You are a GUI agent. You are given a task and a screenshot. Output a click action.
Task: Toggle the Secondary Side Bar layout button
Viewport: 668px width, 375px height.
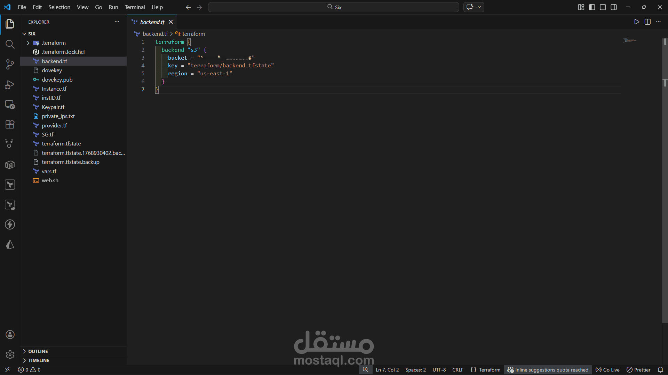point(614,7)
